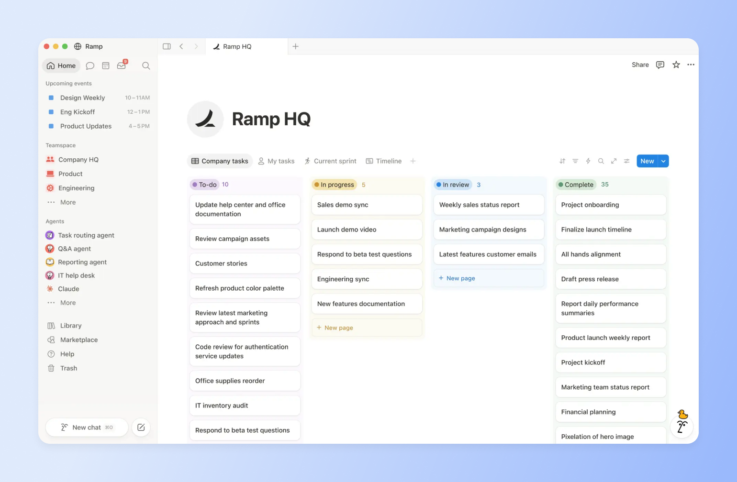Open the filter icon in board toolbar
The height and width of the screenshot is (482, 737).
click(575, 161)
